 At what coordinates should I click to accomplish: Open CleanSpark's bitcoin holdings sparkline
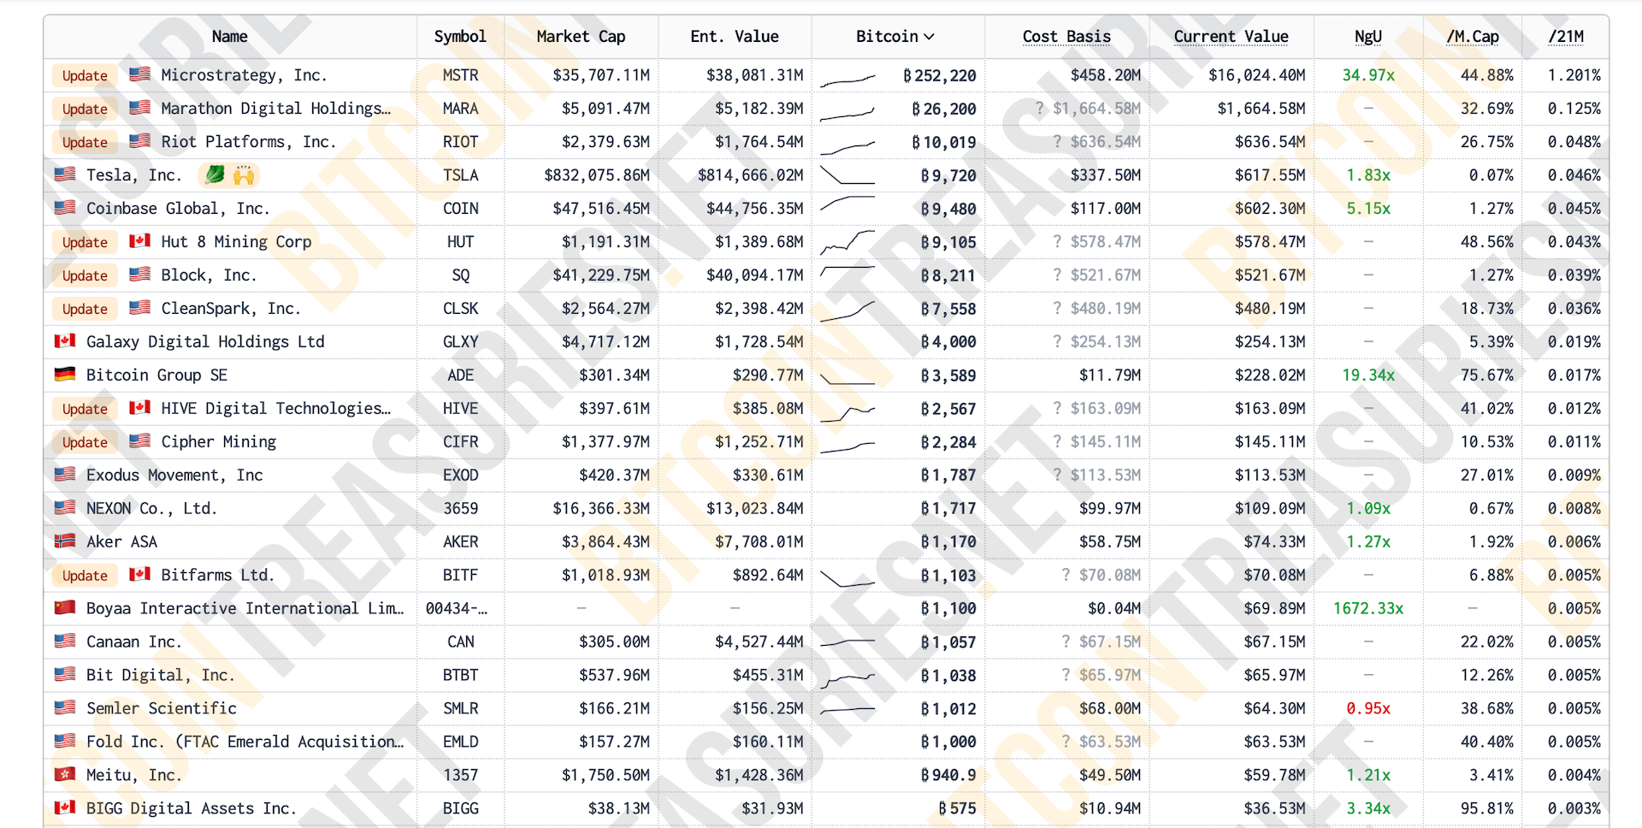pos(848,310)
